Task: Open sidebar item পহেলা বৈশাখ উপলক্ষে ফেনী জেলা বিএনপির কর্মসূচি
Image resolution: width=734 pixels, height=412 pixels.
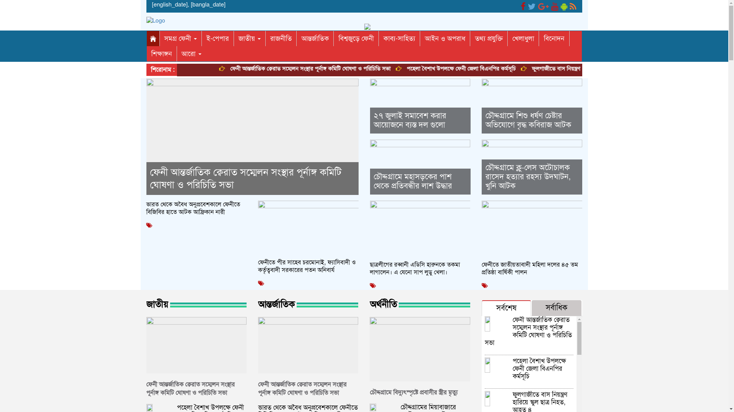Action: [539, 369]
